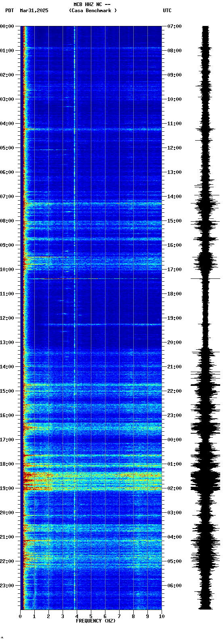
Task: Select the 19:00 label on PDT axis
Action: tap(7, 488)
